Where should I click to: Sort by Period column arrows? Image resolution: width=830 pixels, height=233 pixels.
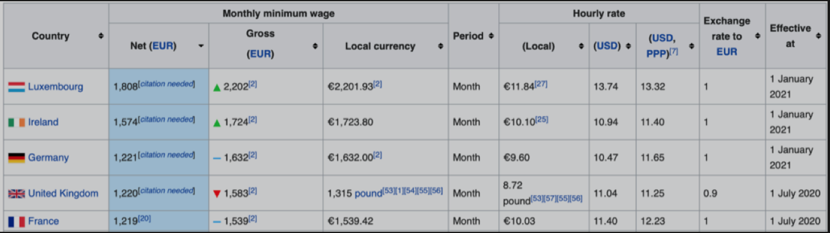click(x=492, y=37)
